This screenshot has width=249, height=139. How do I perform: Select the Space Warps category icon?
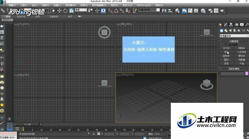[243, 30]
